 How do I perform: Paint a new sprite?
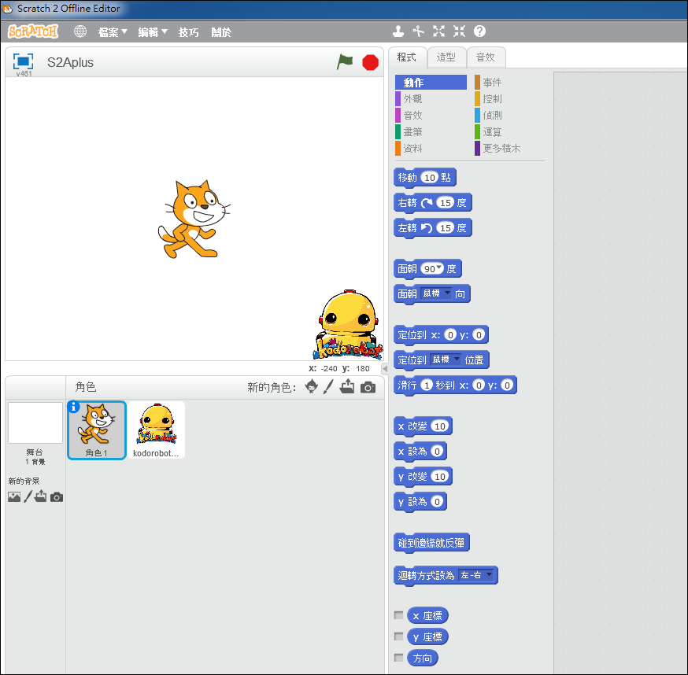click(x=328, y=387)
